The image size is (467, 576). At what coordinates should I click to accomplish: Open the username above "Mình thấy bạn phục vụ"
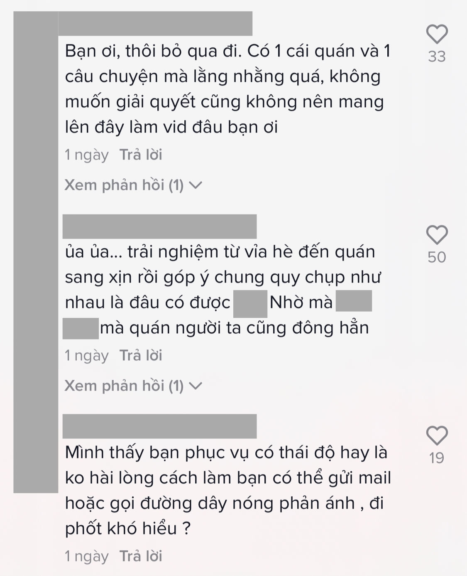(159, 426)
